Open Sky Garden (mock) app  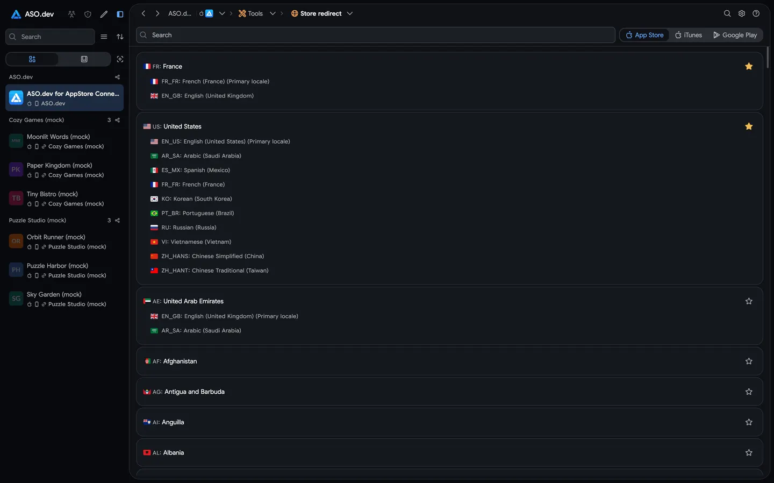pos(64,299)
